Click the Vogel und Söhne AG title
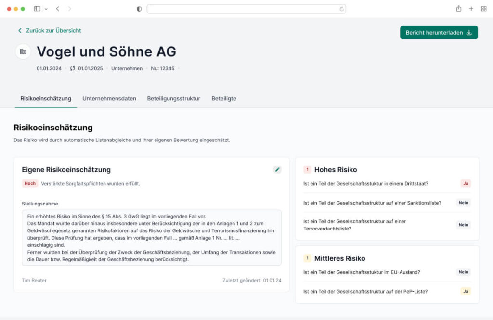The image size is (493, 320). [106, 51]
